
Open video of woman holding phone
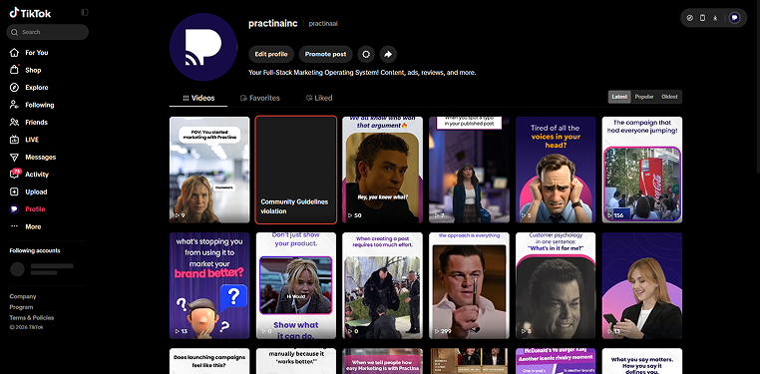pyautogui.click(x=642, y=285)
